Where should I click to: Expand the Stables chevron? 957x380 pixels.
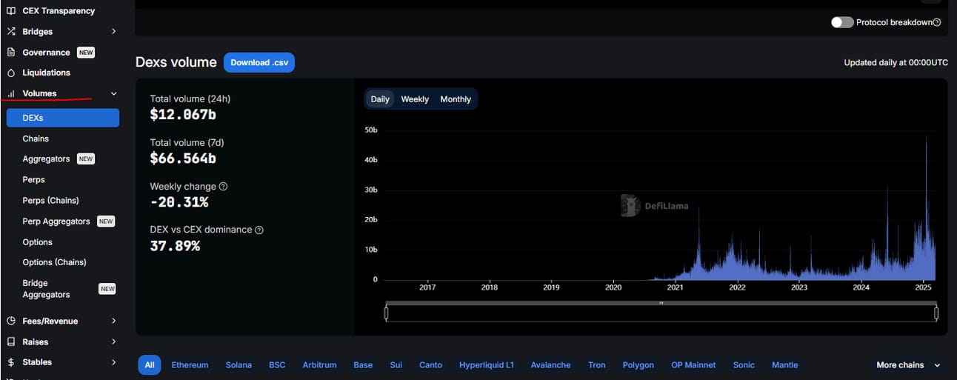point(113,362)
